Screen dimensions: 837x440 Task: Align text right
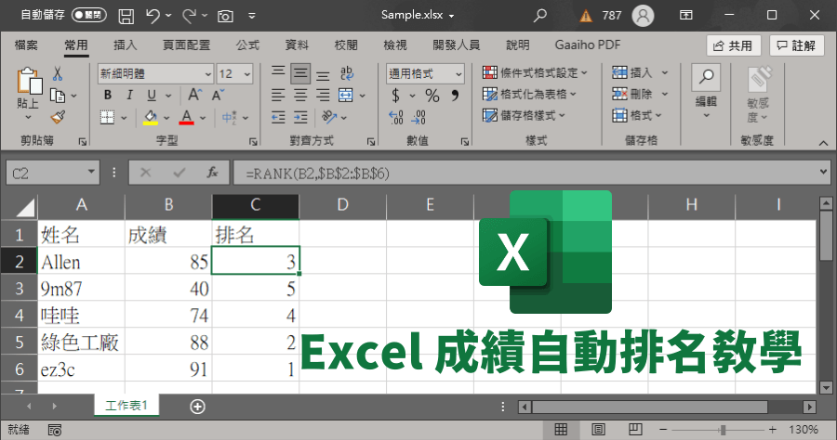pyautogui.click(x=323, y=96)
